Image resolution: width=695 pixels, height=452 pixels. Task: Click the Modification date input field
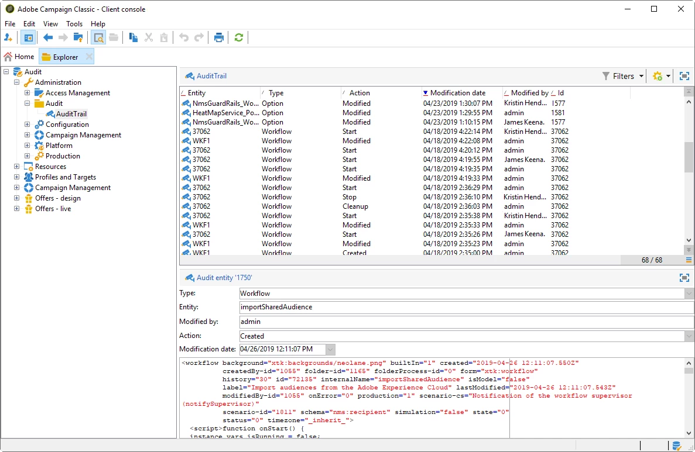click(282, 349)
